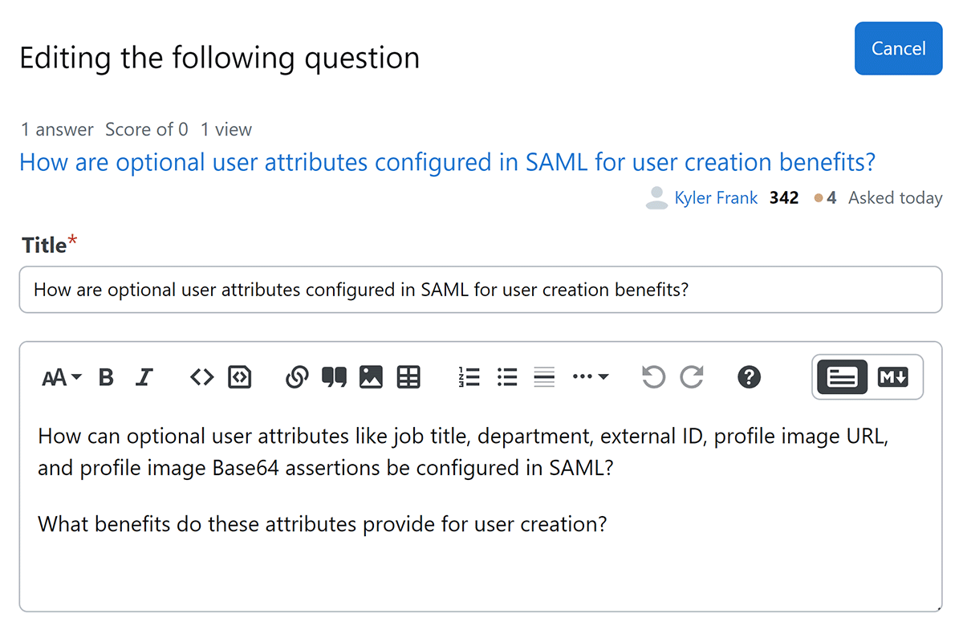Switch to the Markdown editor mode
The height and width of the screenshot is (634, 963).
pyautogui.click(x=893, y=377)
